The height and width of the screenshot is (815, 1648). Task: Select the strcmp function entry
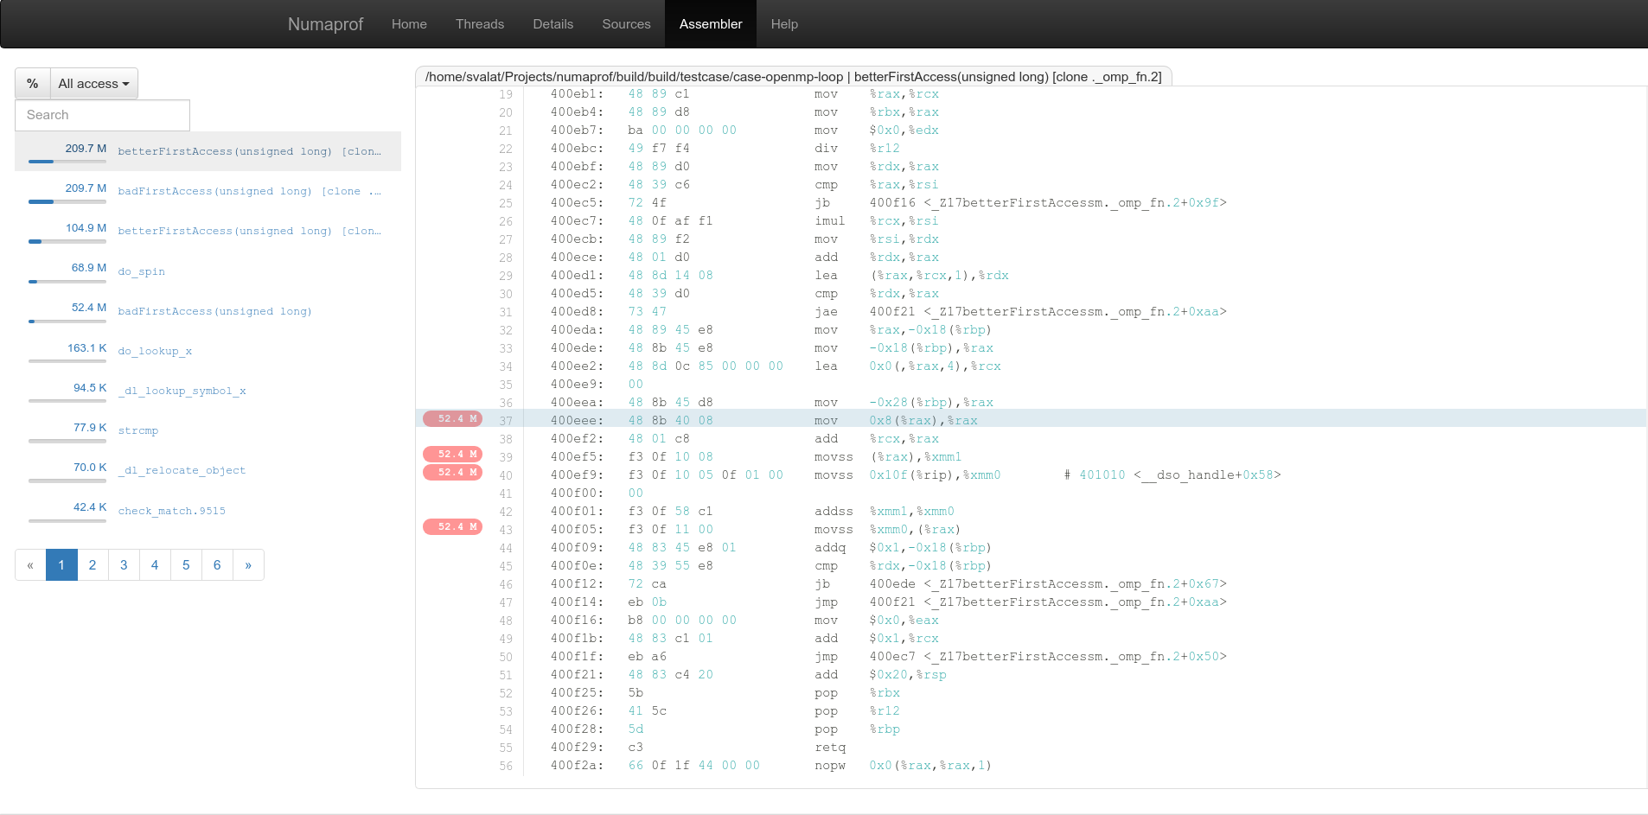138,430
